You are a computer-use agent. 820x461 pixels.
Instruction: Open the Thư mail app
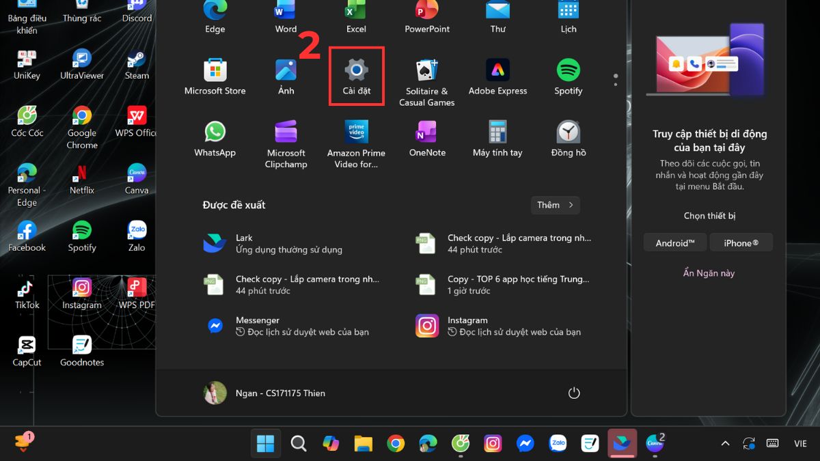497,17
